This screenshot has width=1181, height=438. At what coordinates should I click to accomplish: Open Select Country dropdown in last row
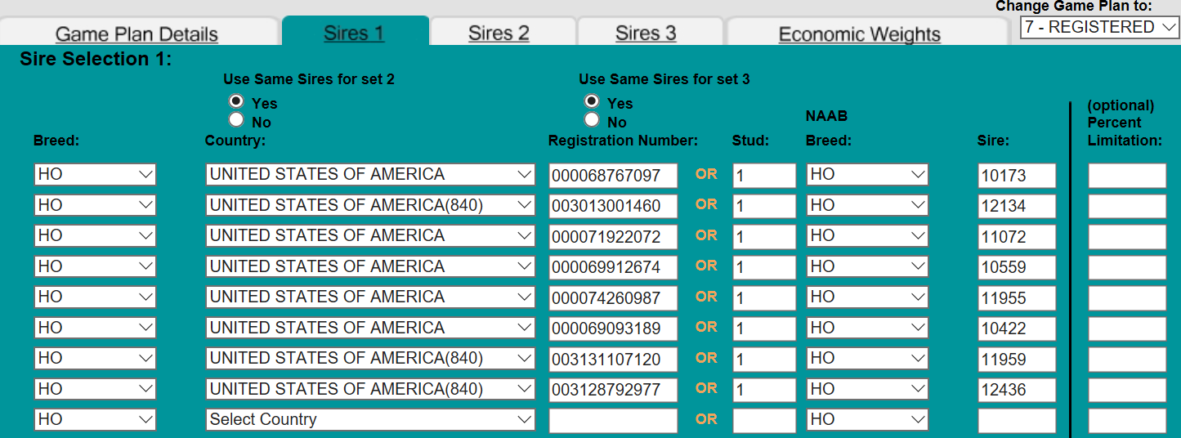tap(369, 419)
